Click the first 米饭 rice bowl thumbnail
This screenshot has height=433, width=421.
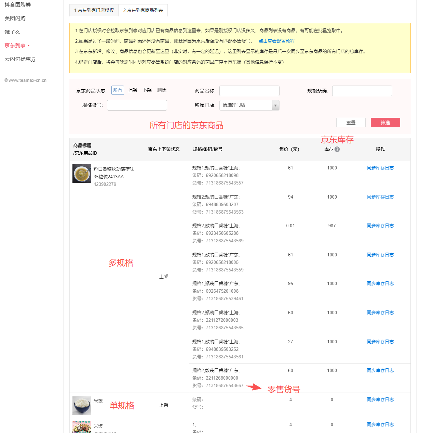pyautogui.click(x=82, y=405)
